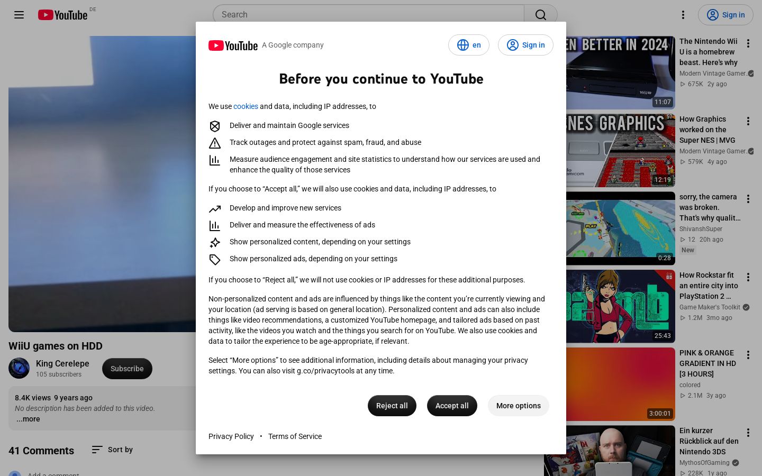Click the 41 Comments heading

click(41, 451)
